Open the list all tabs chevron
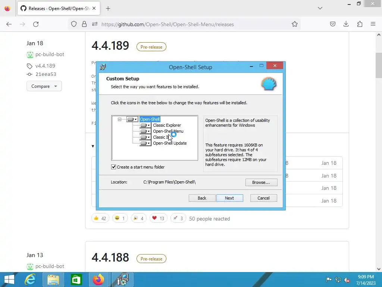Screen dimensions: 382x287 tap(320, 8)
